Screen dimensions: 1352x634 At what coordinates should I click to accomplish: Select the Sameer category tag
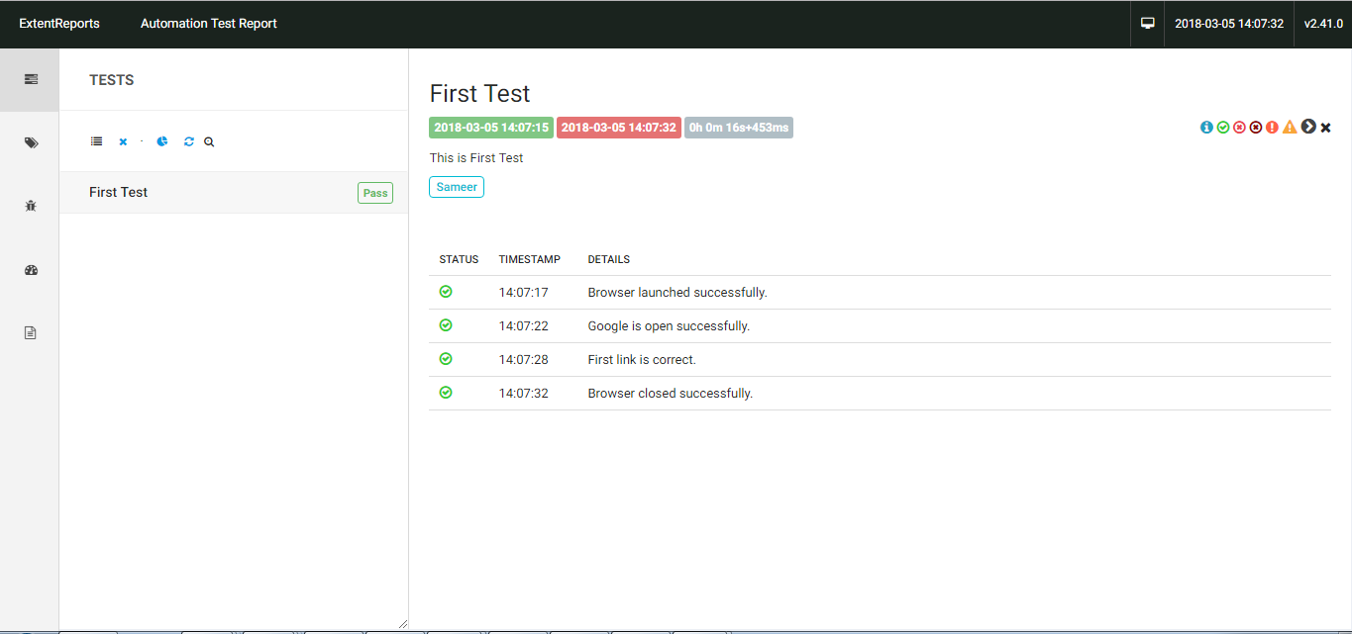click(x=456, y=186)
